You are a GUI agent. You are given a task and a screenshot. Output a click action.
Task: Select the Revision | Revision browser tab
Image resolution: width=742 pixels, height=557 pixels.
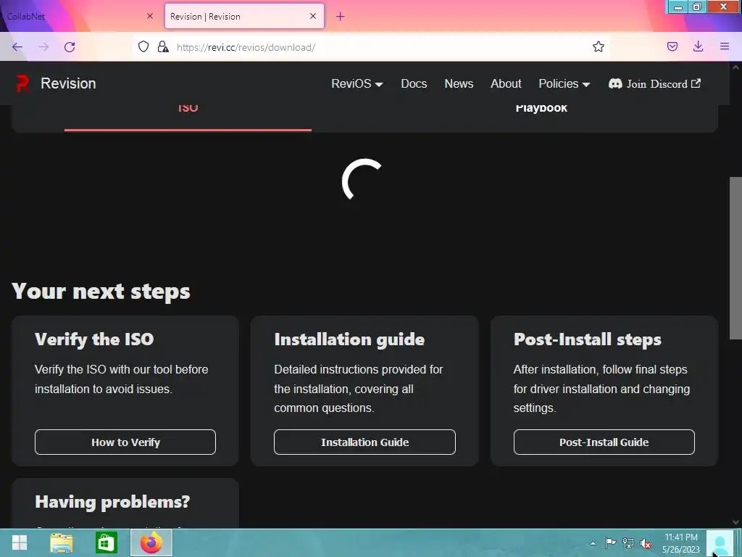point(244,16)
